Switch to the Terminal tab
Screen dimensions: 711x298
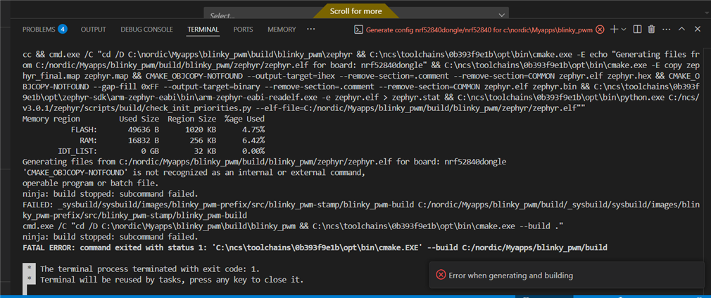tap(203, 30)
